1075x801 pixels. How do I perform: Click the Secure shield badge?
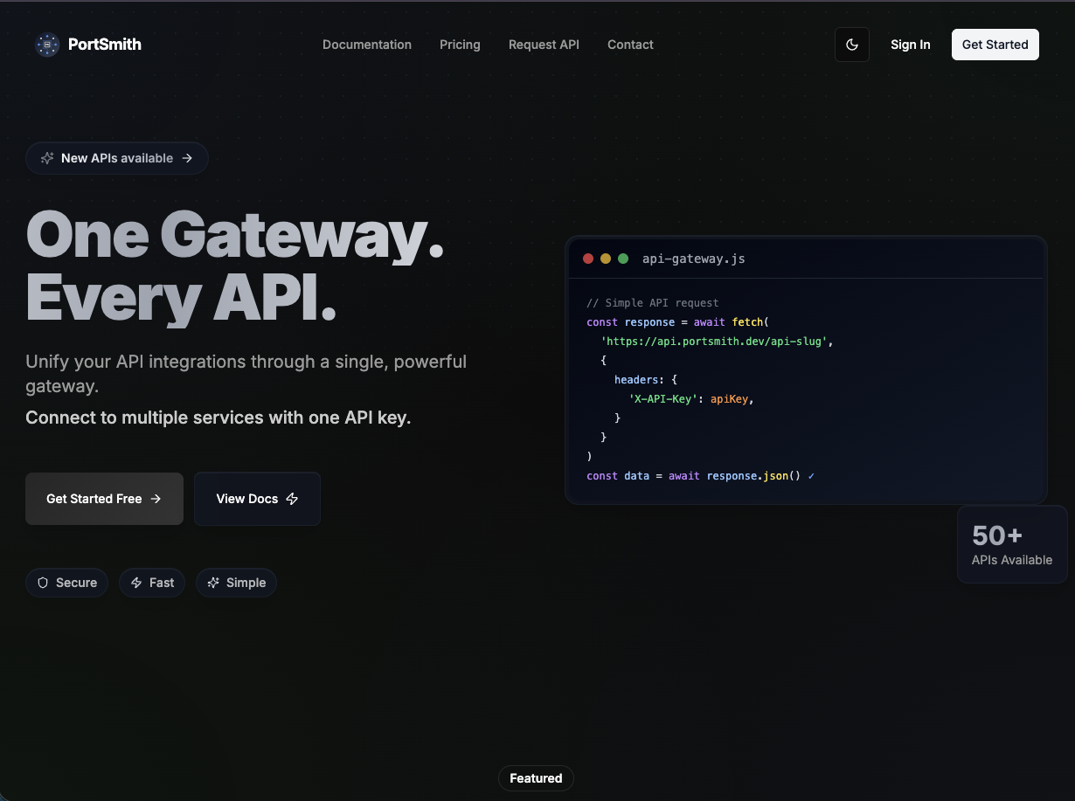66,583
